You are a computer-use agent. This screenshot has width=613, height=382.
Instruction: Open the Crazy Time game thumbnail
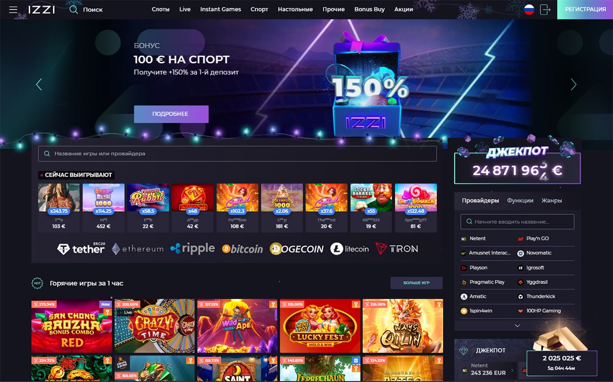click(154, 326)
